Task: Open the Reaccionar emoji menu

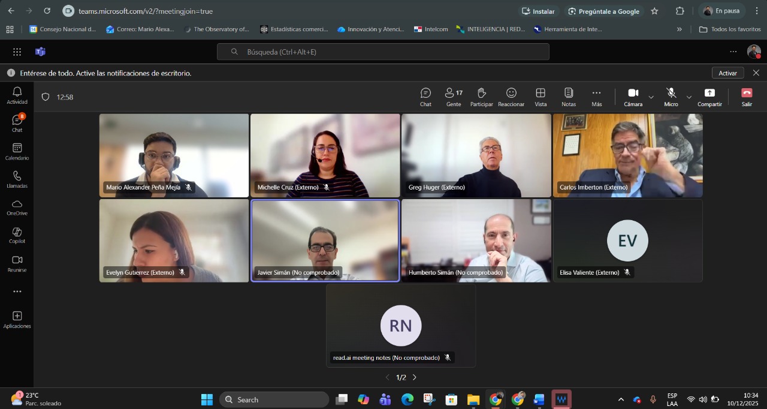Action: 511,97
